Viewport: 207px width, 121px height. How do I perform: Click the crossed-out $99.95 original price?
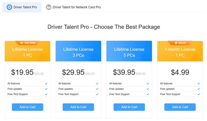141,74
